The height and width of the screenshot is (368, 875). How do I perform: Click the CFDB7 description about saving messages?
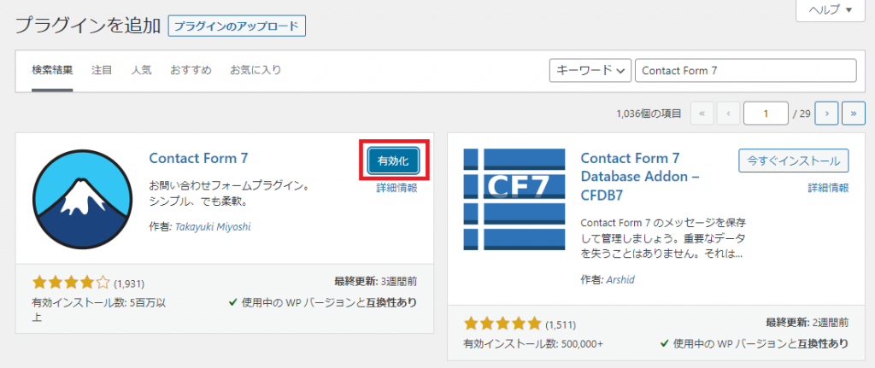click(x=664, y=238)
